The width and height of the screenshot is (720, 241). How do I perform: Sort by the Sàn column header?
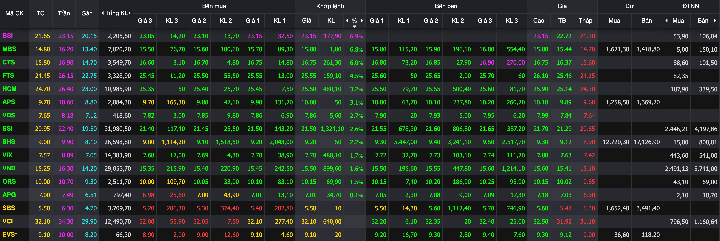87,13
